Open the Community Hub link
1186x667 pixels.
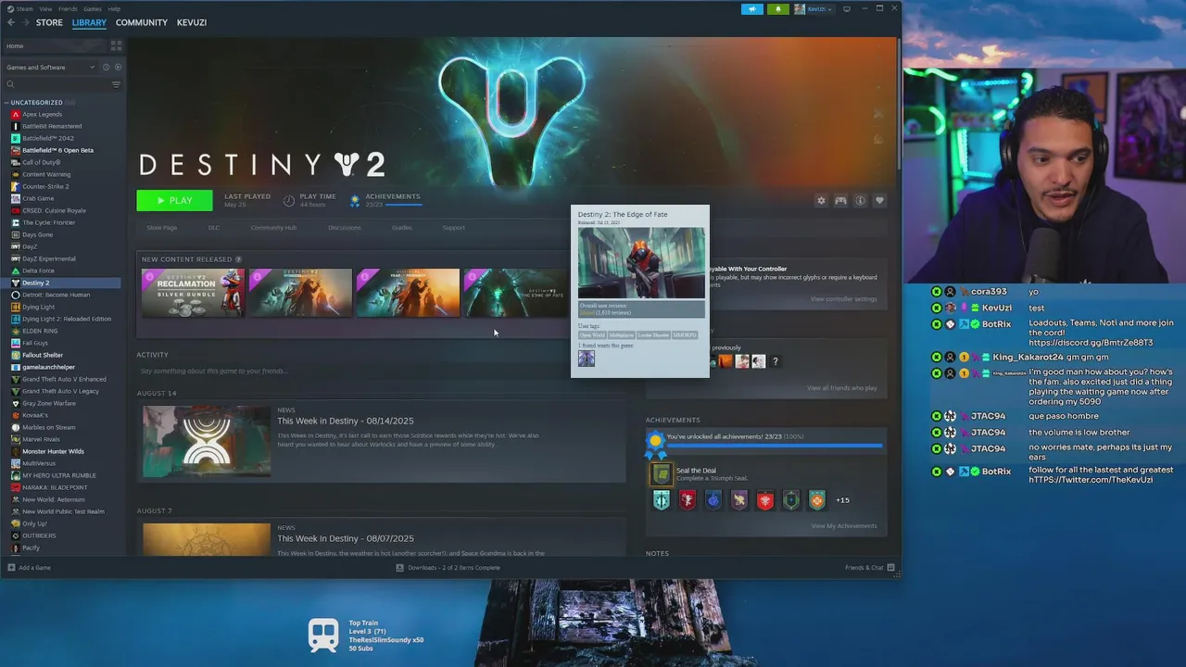point(273,228)
